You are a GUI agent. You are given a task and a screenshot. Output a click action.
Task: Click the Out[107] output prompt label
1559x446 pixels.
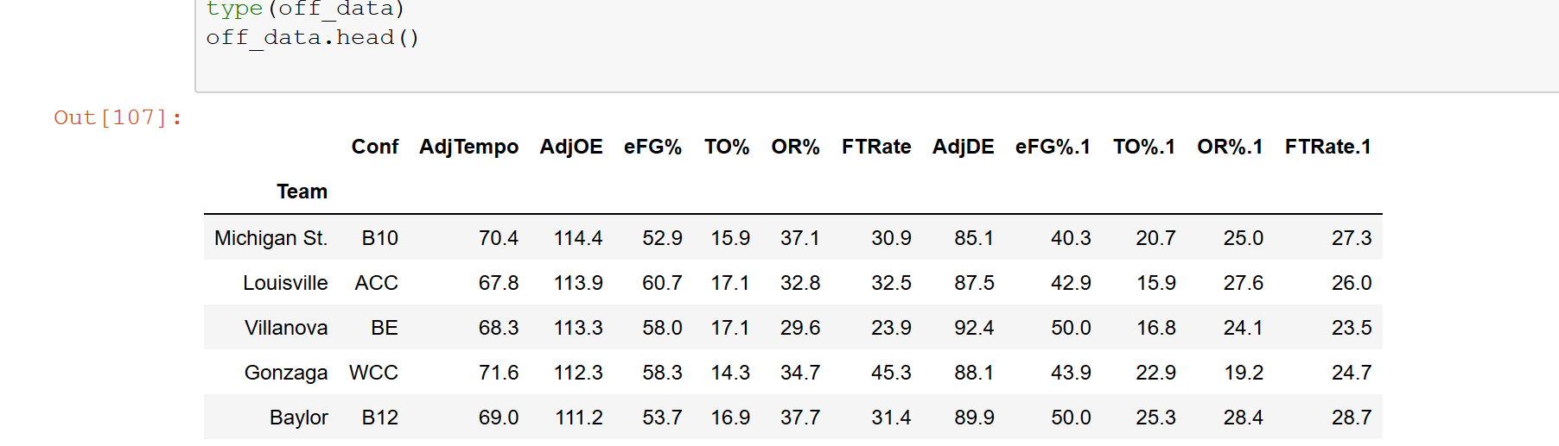[118, 117]
